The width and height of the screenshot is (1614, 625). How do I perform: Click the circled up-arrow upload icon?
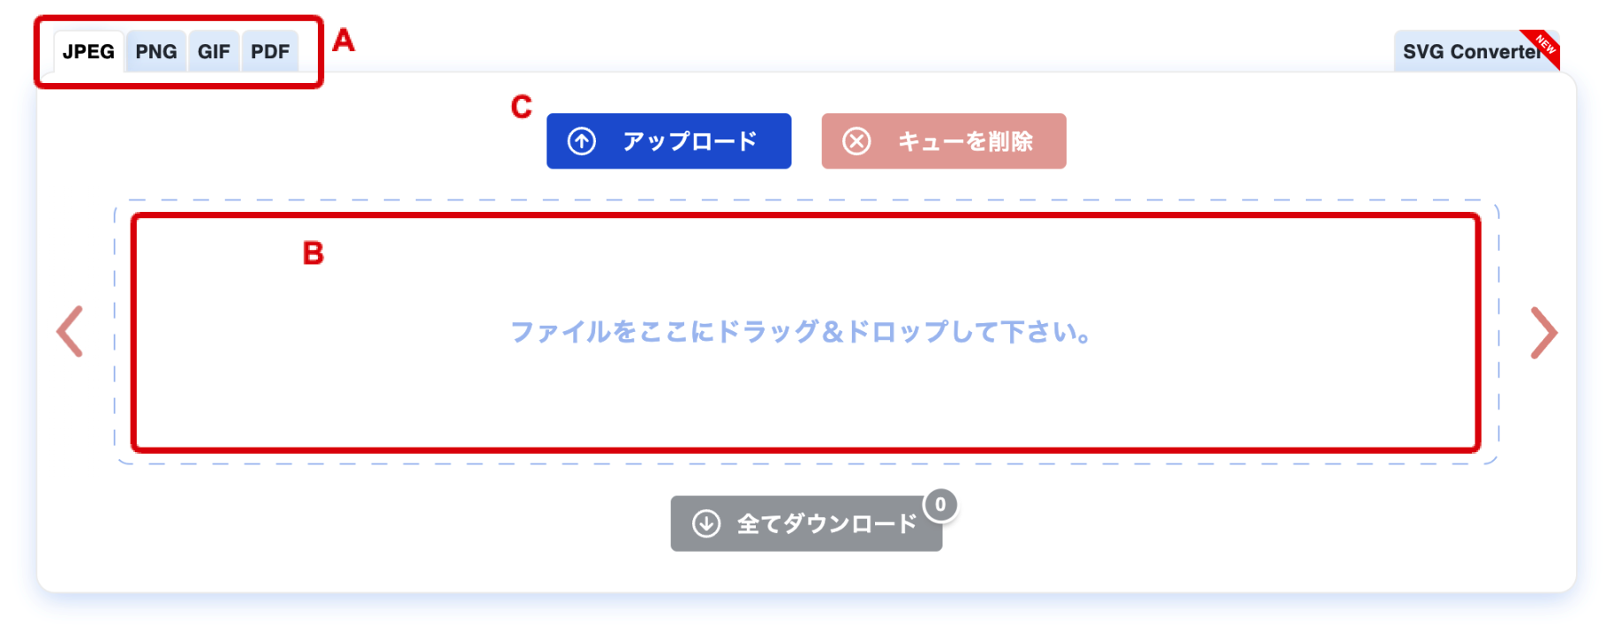[x=581, y=141]
